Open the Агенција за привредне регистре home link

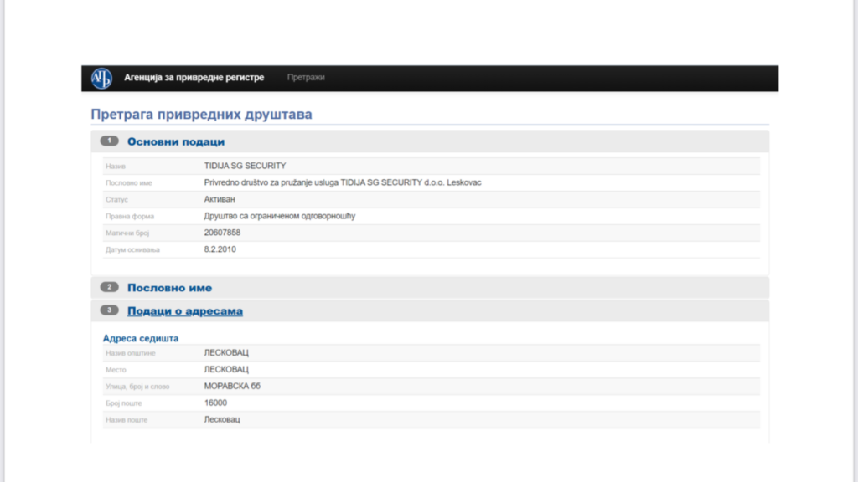click(194, 78)
